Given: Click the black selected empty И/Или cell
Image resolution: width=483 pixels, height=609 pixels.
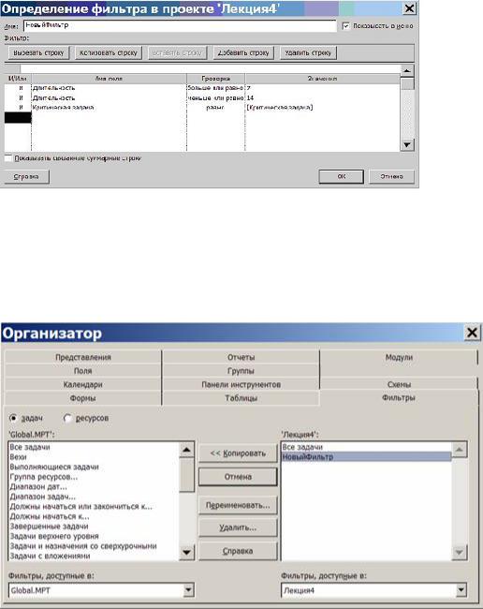Looking at the screenshot, I should coord(18,118).
